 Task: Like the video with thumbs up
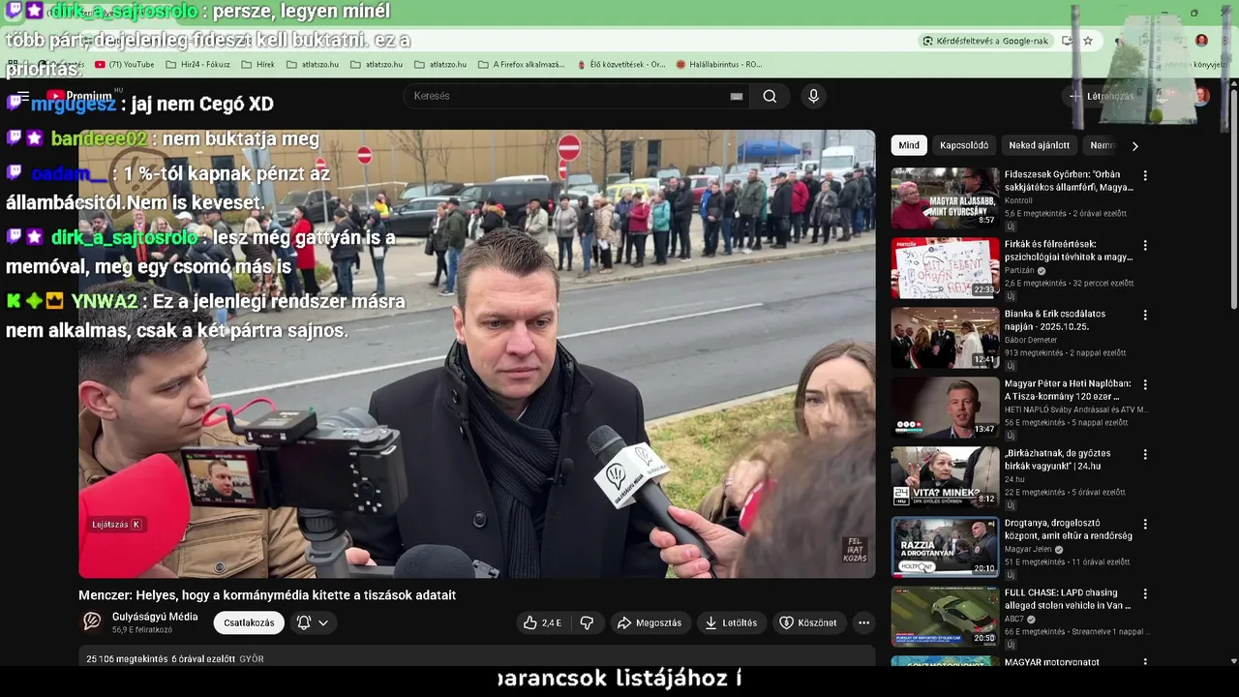(541, 622)
